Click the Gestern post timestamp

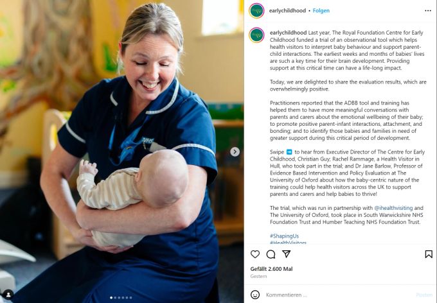point(258,276)
